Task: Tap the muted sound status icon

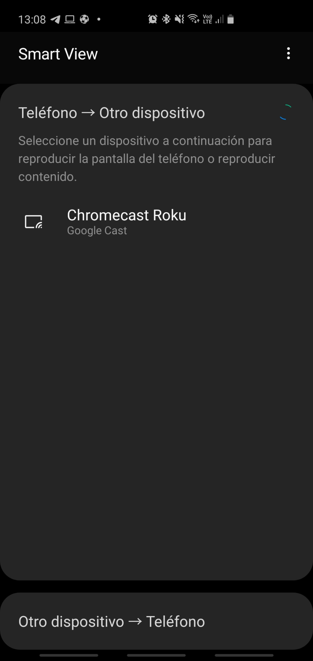Action: click(x=179, y=19)
